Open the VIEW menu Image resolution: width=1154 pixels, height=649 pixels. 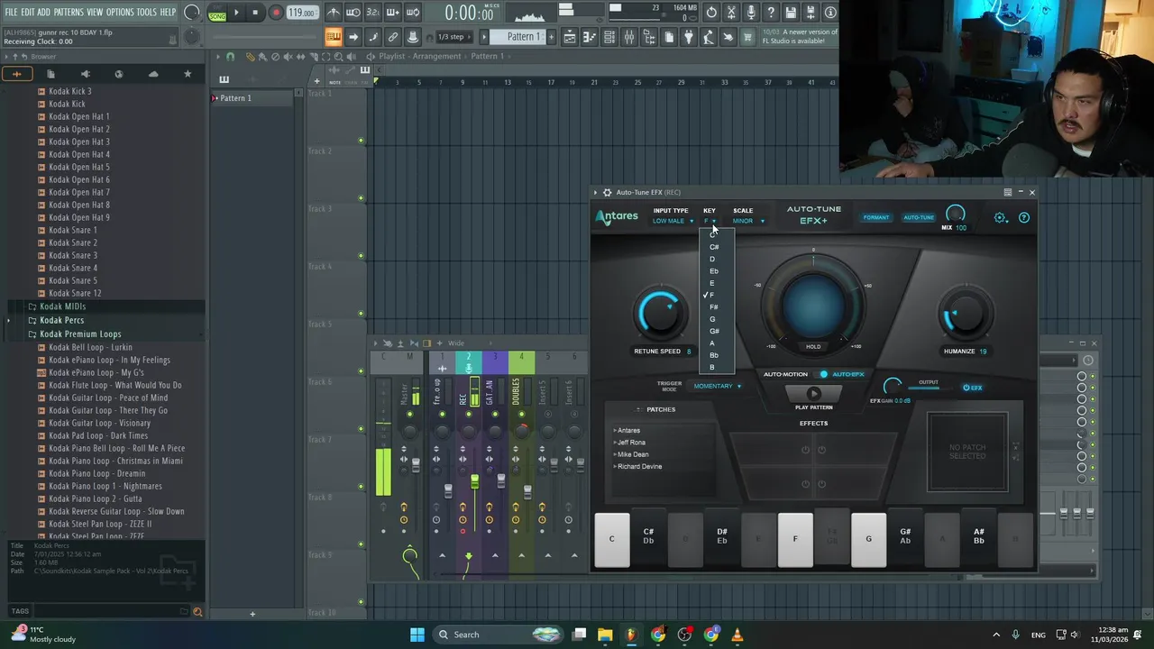tap(95, 12)
